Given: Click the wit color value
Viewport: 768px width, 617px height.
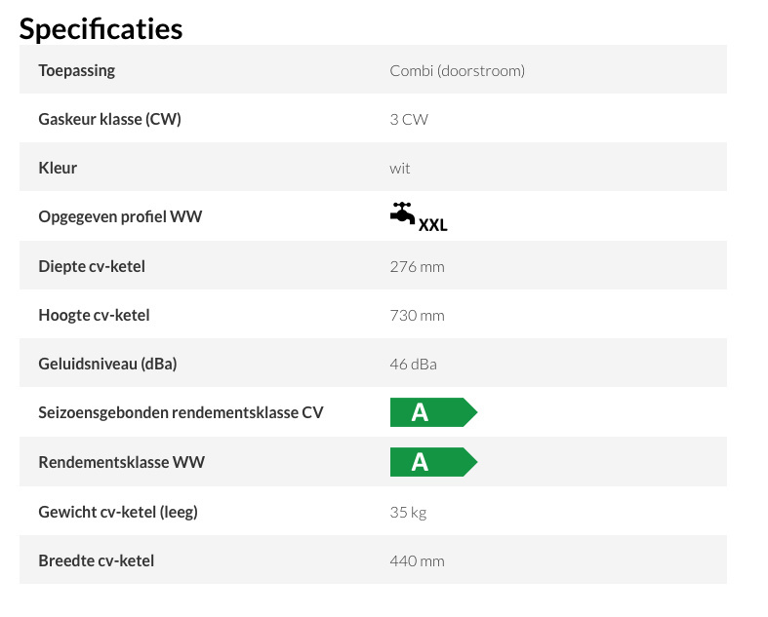Looking at the screenshot, I should coord(400,169).
